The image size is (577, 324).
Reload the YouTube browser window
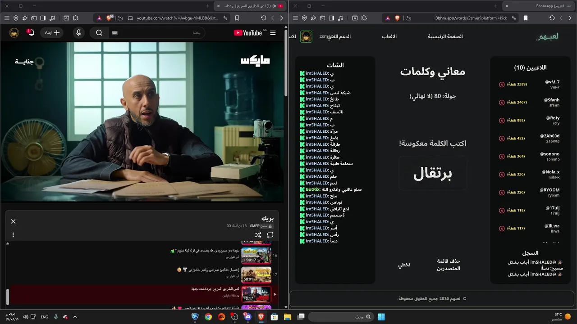(264, 18)
